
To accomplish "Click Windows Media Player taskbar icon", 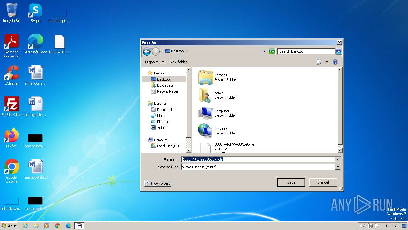I will click(x=47, y=226).
